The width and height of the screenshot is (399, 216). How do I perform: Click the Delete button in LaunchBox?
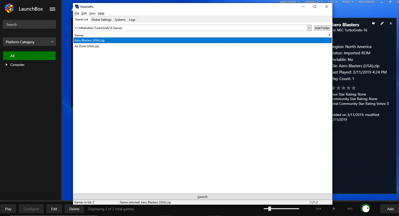click(x=74, y=209)
